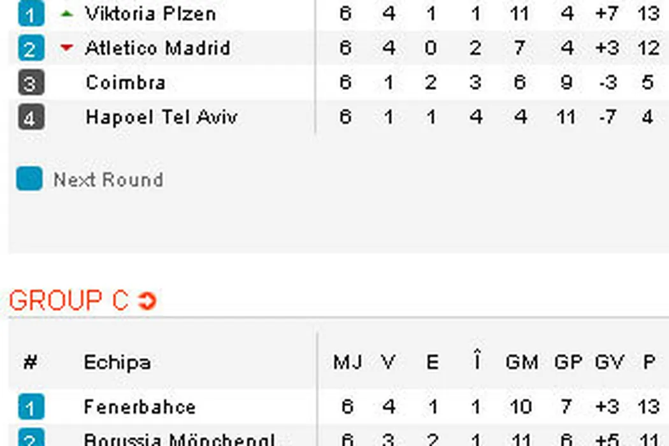Select the Coimbra team name

[x=126, y=83]
